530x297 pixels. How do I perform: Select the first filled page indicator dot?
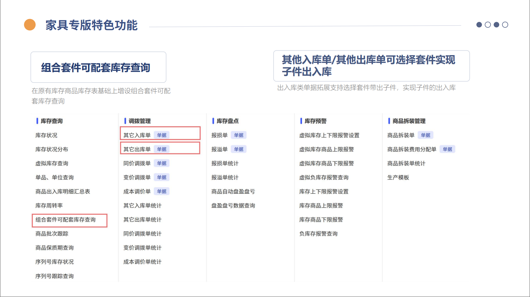click(x=479, y=25)
